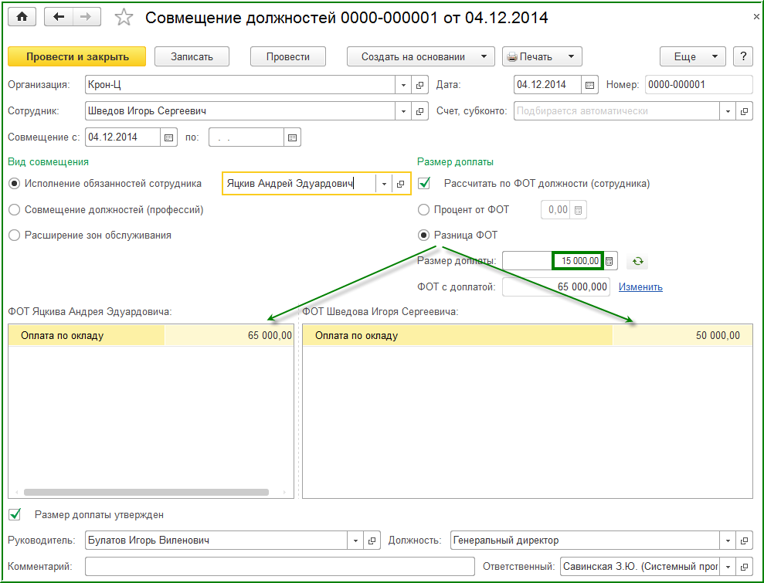Go back with the left arrow
The image size is (764, 583).
click(x=59, y=17)
